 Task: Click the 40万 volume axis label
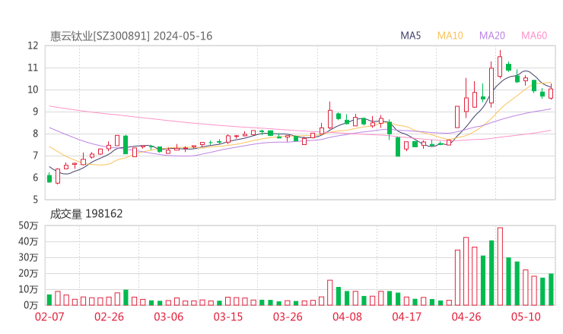[x=28, y=241]
